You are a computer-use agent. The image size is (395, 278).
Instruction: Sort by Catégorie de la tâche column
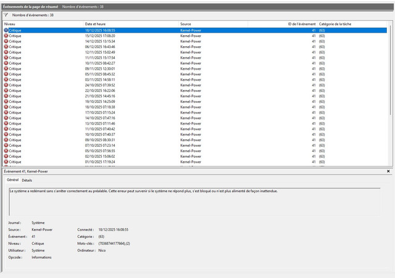pos(352,24)
